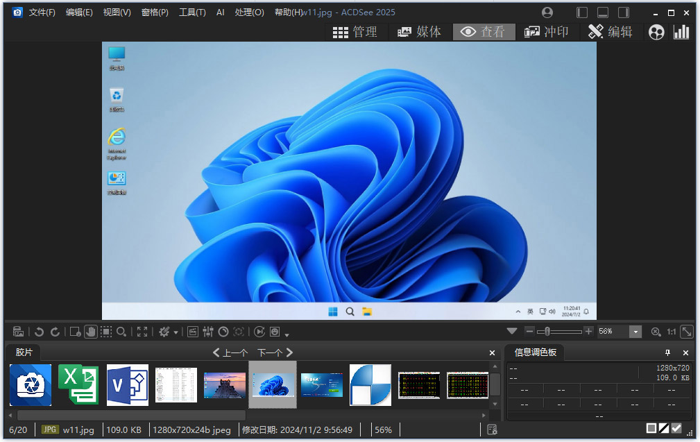Image resolution: width=700 pixels, height=442 pixels.
Task: Select the Hand pan tool
Action: tap(91, 332)
